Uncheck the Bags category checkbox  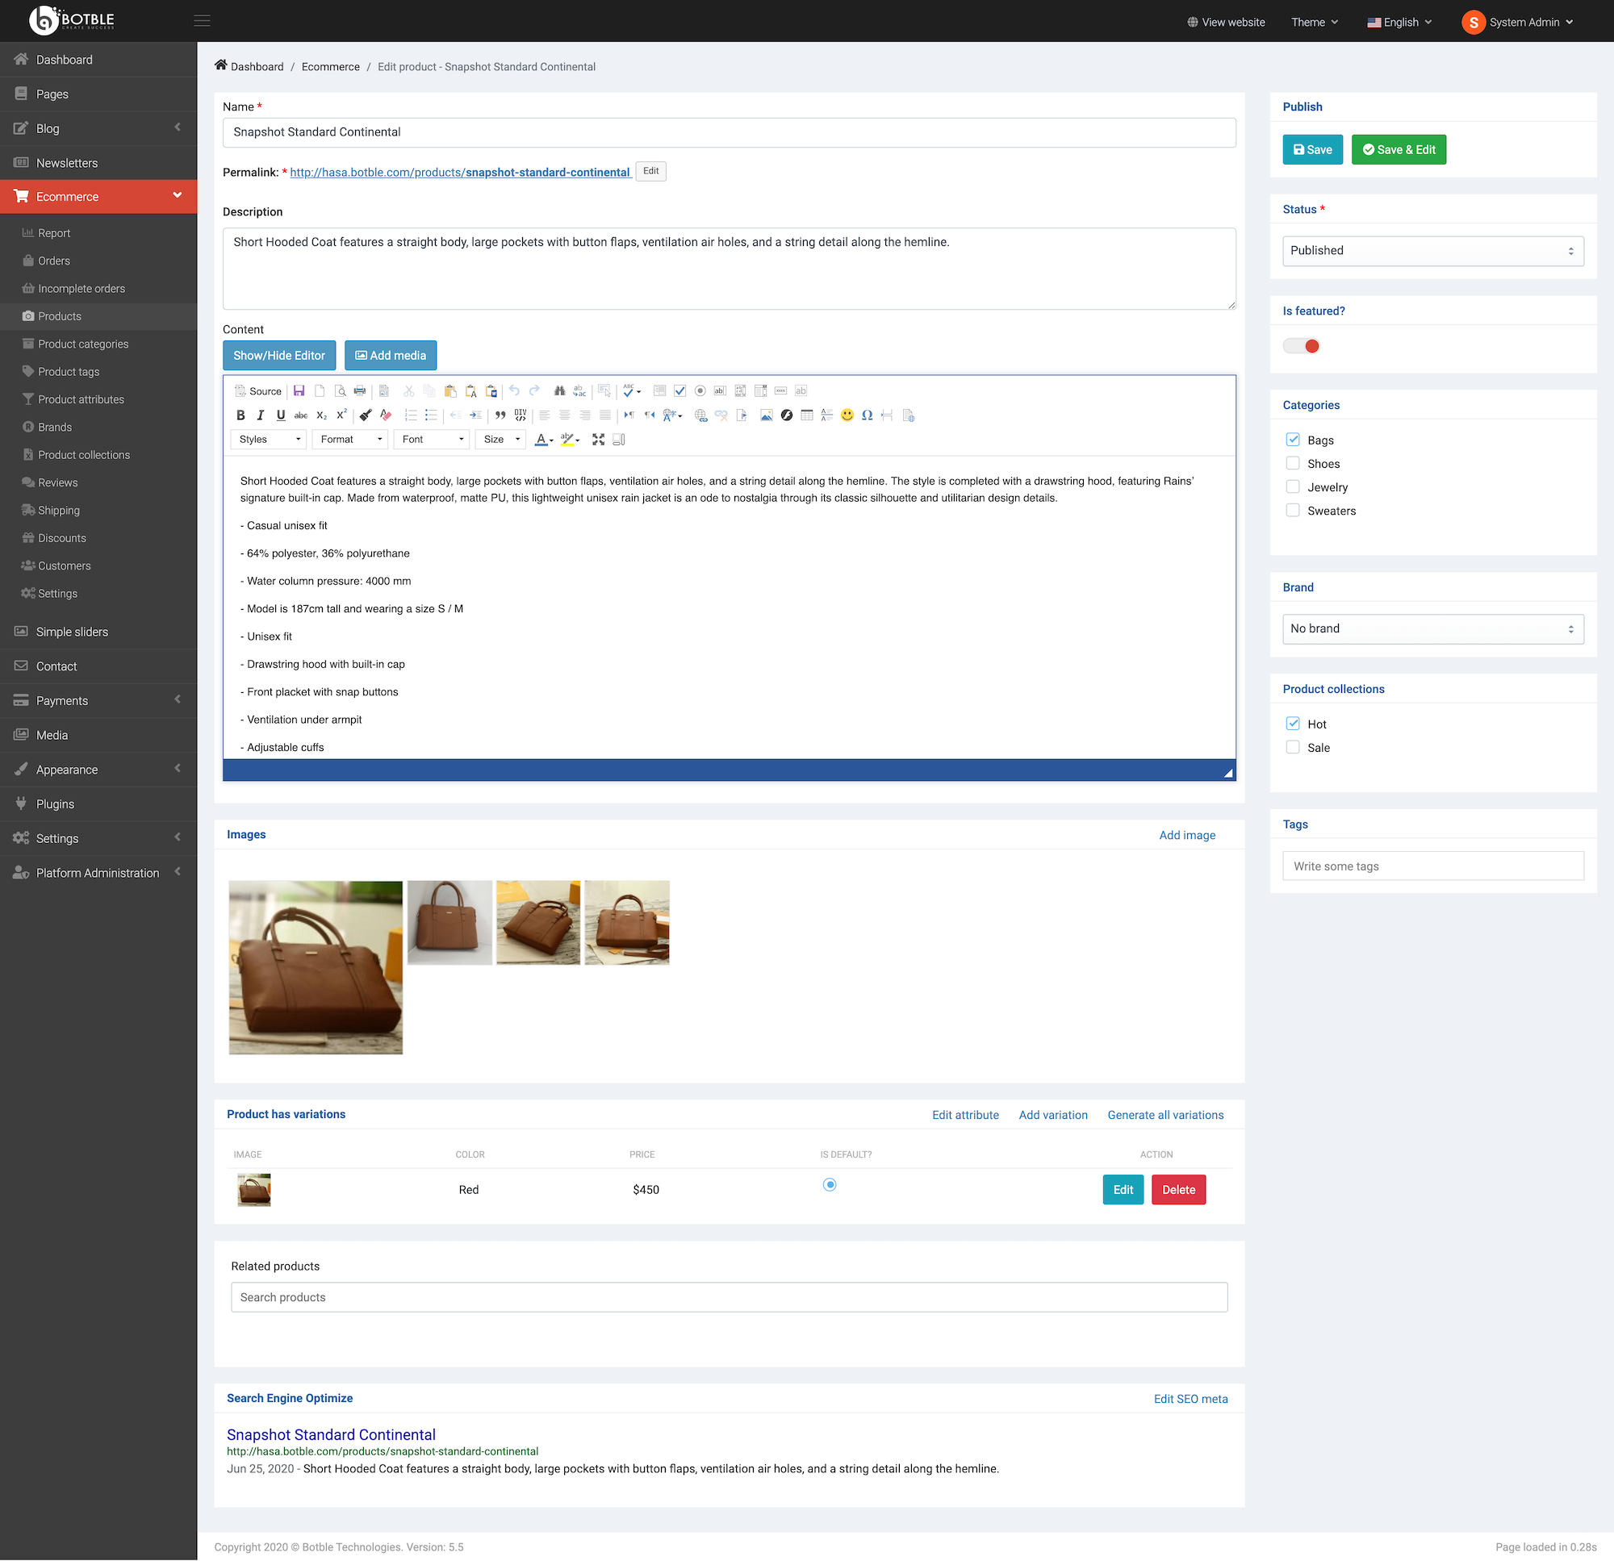[x=1293, y=439]
